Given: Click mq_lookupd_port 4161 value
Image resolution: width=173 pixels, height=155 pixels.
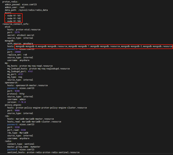Looking at the screenshot, I should click(30, 72).
